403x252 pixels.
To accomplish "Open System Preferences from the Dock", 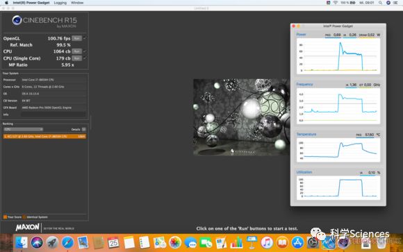I will pyautogui.click(x=313, y=242).
